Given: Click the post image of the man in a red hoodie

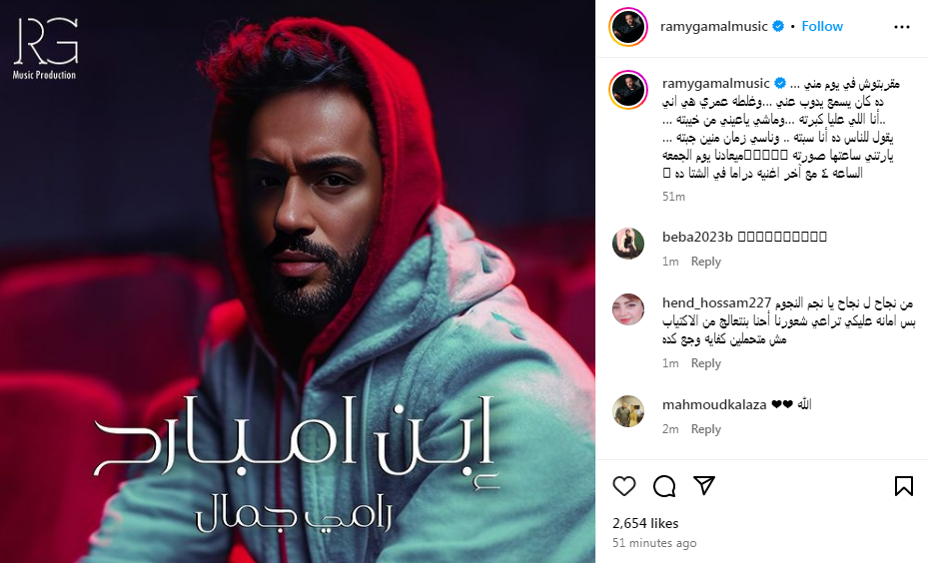Looking at the screenshot, I should [297, 281].
